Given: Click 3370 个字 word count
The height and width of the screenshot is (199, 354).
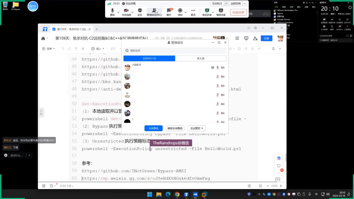Looking at the screenshot, I should point(66,186).
